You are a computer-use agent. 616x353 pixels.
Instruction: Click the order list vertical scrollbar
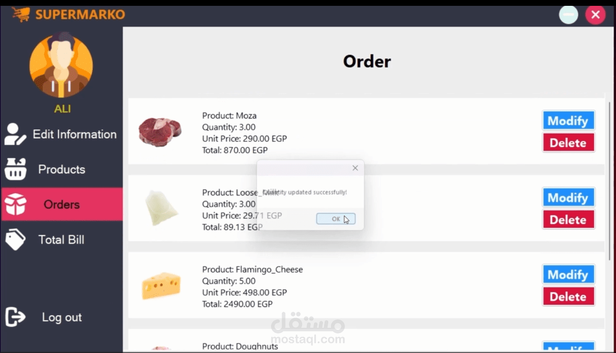tap(610, 180)
